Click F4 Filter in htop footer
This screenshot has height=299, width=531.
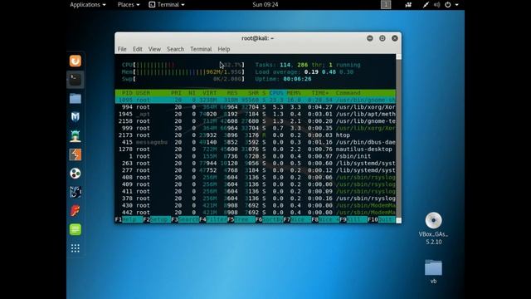click(213, 219)
